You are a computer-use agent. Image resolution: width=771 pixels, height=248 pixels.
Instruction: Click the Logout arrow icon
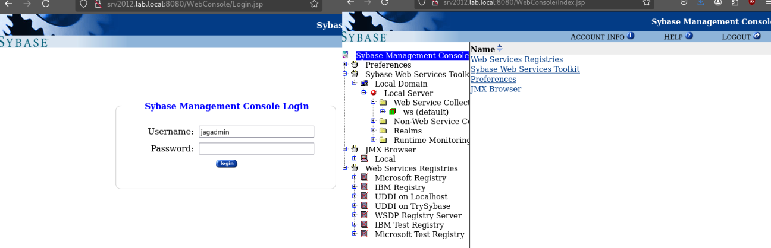click(757, 36)
